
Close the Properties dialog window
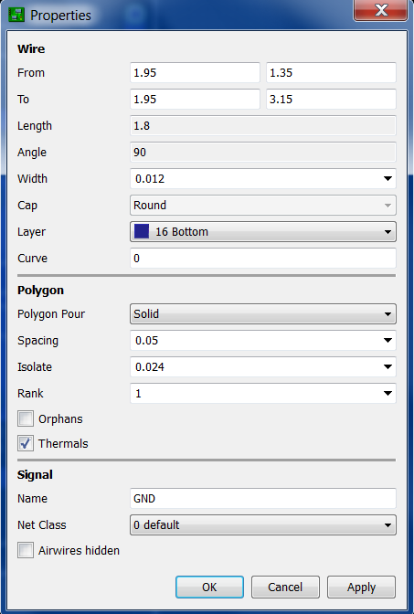coord(380,10)
